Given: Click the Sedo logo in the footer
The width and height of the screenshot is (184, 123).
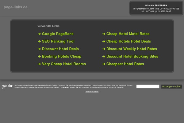Looking at the screenshot, I should [x=7, y=86].
